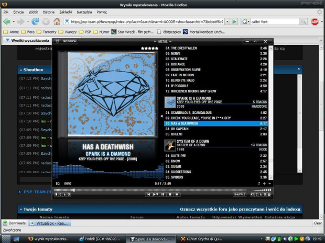Open the back history dropdown arrow
The image size is (325, 243).
click(14, 21)
